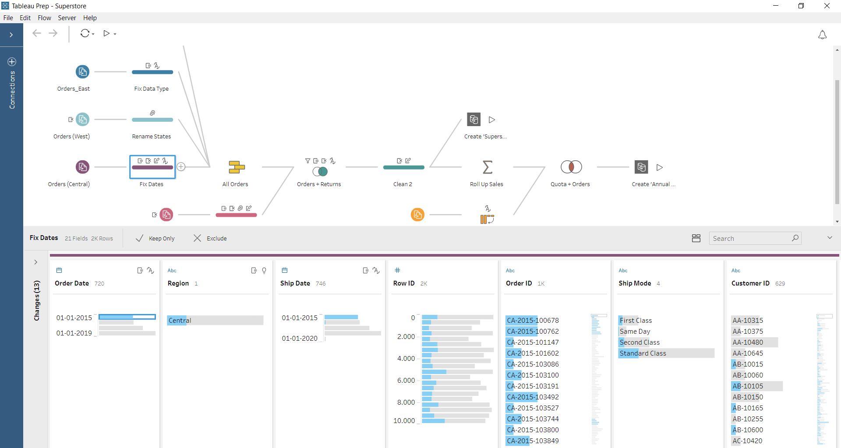
Task: Run the Create 'Supers...' output
Action: 492,120
